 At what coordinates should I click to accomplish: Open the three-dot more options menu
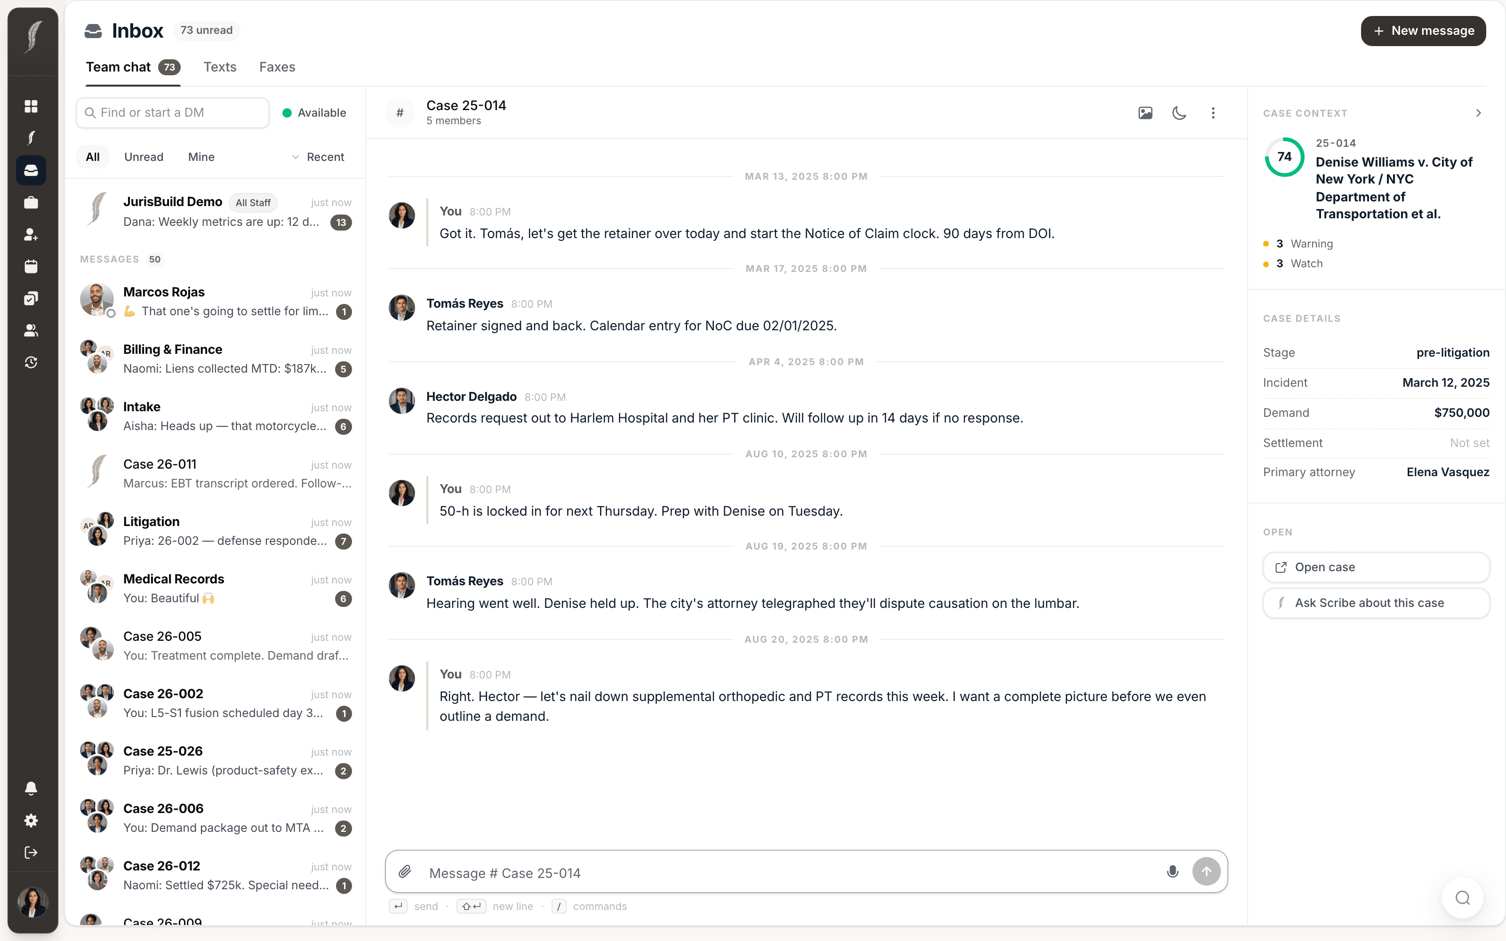click(x=1213, y=112)
